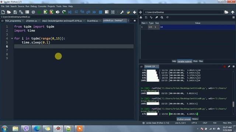Re-run the last script
The image size is (236, 132).
pyautogui.click(x=64, y=12)
